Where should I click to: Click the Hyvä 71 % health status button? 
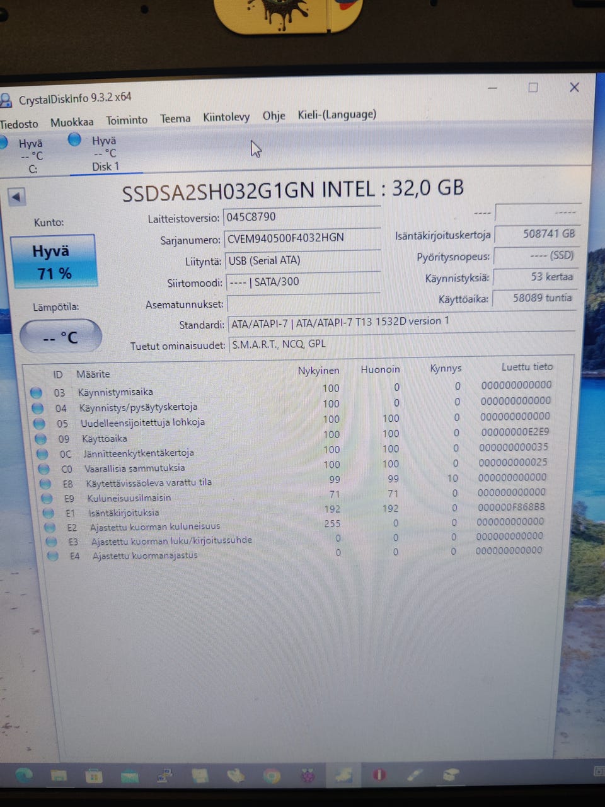click(53, 262)
